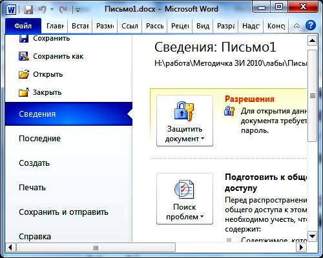This screenshot has height=258, width=323.
Task: Click the Открыть open folder icon
Action: pos(24,74)
